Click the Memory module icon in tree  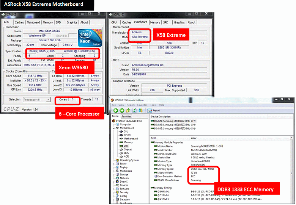(x=121, y=142)
